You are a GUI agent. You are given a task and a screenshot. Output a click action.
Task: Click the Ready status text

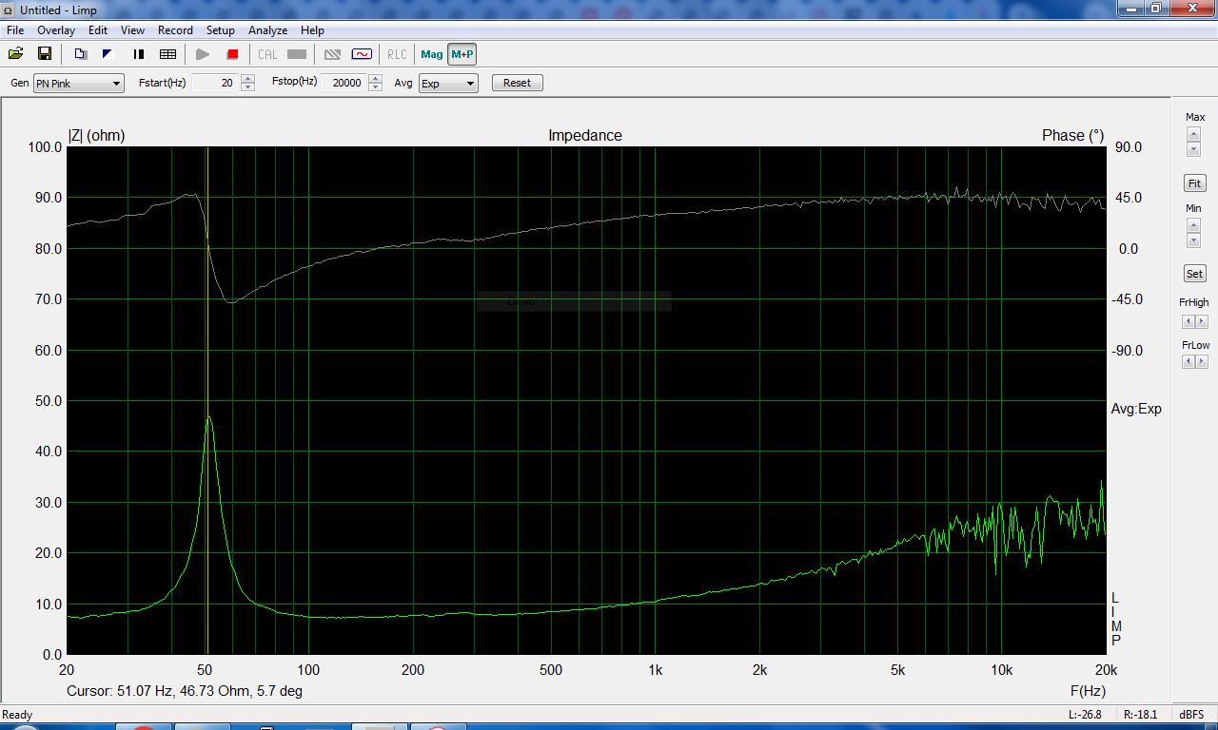pos(18,715)
